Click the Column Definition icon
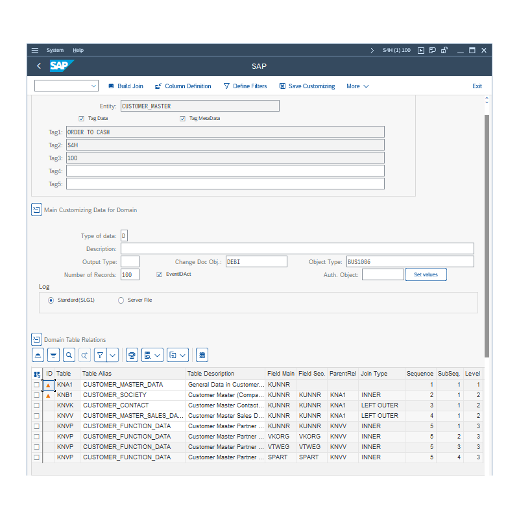This screenshot has width=519, height=519. tap(158, 86)
